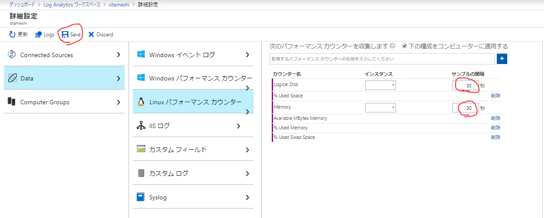This screenshot has width=544, height=218.
Task: Click the カウンター名 column header
Action: click(287, 74)
